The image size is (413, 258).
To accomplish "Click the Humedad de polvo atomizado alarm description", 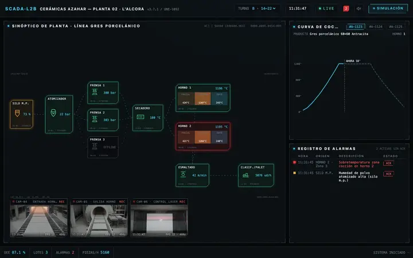I will coord(358,177).
